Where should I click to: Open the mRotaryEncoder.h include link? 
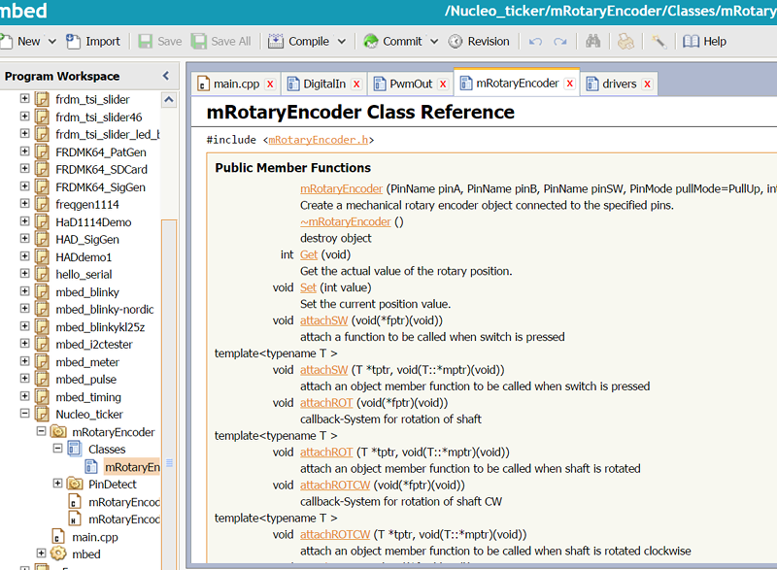tap(318, 140)
